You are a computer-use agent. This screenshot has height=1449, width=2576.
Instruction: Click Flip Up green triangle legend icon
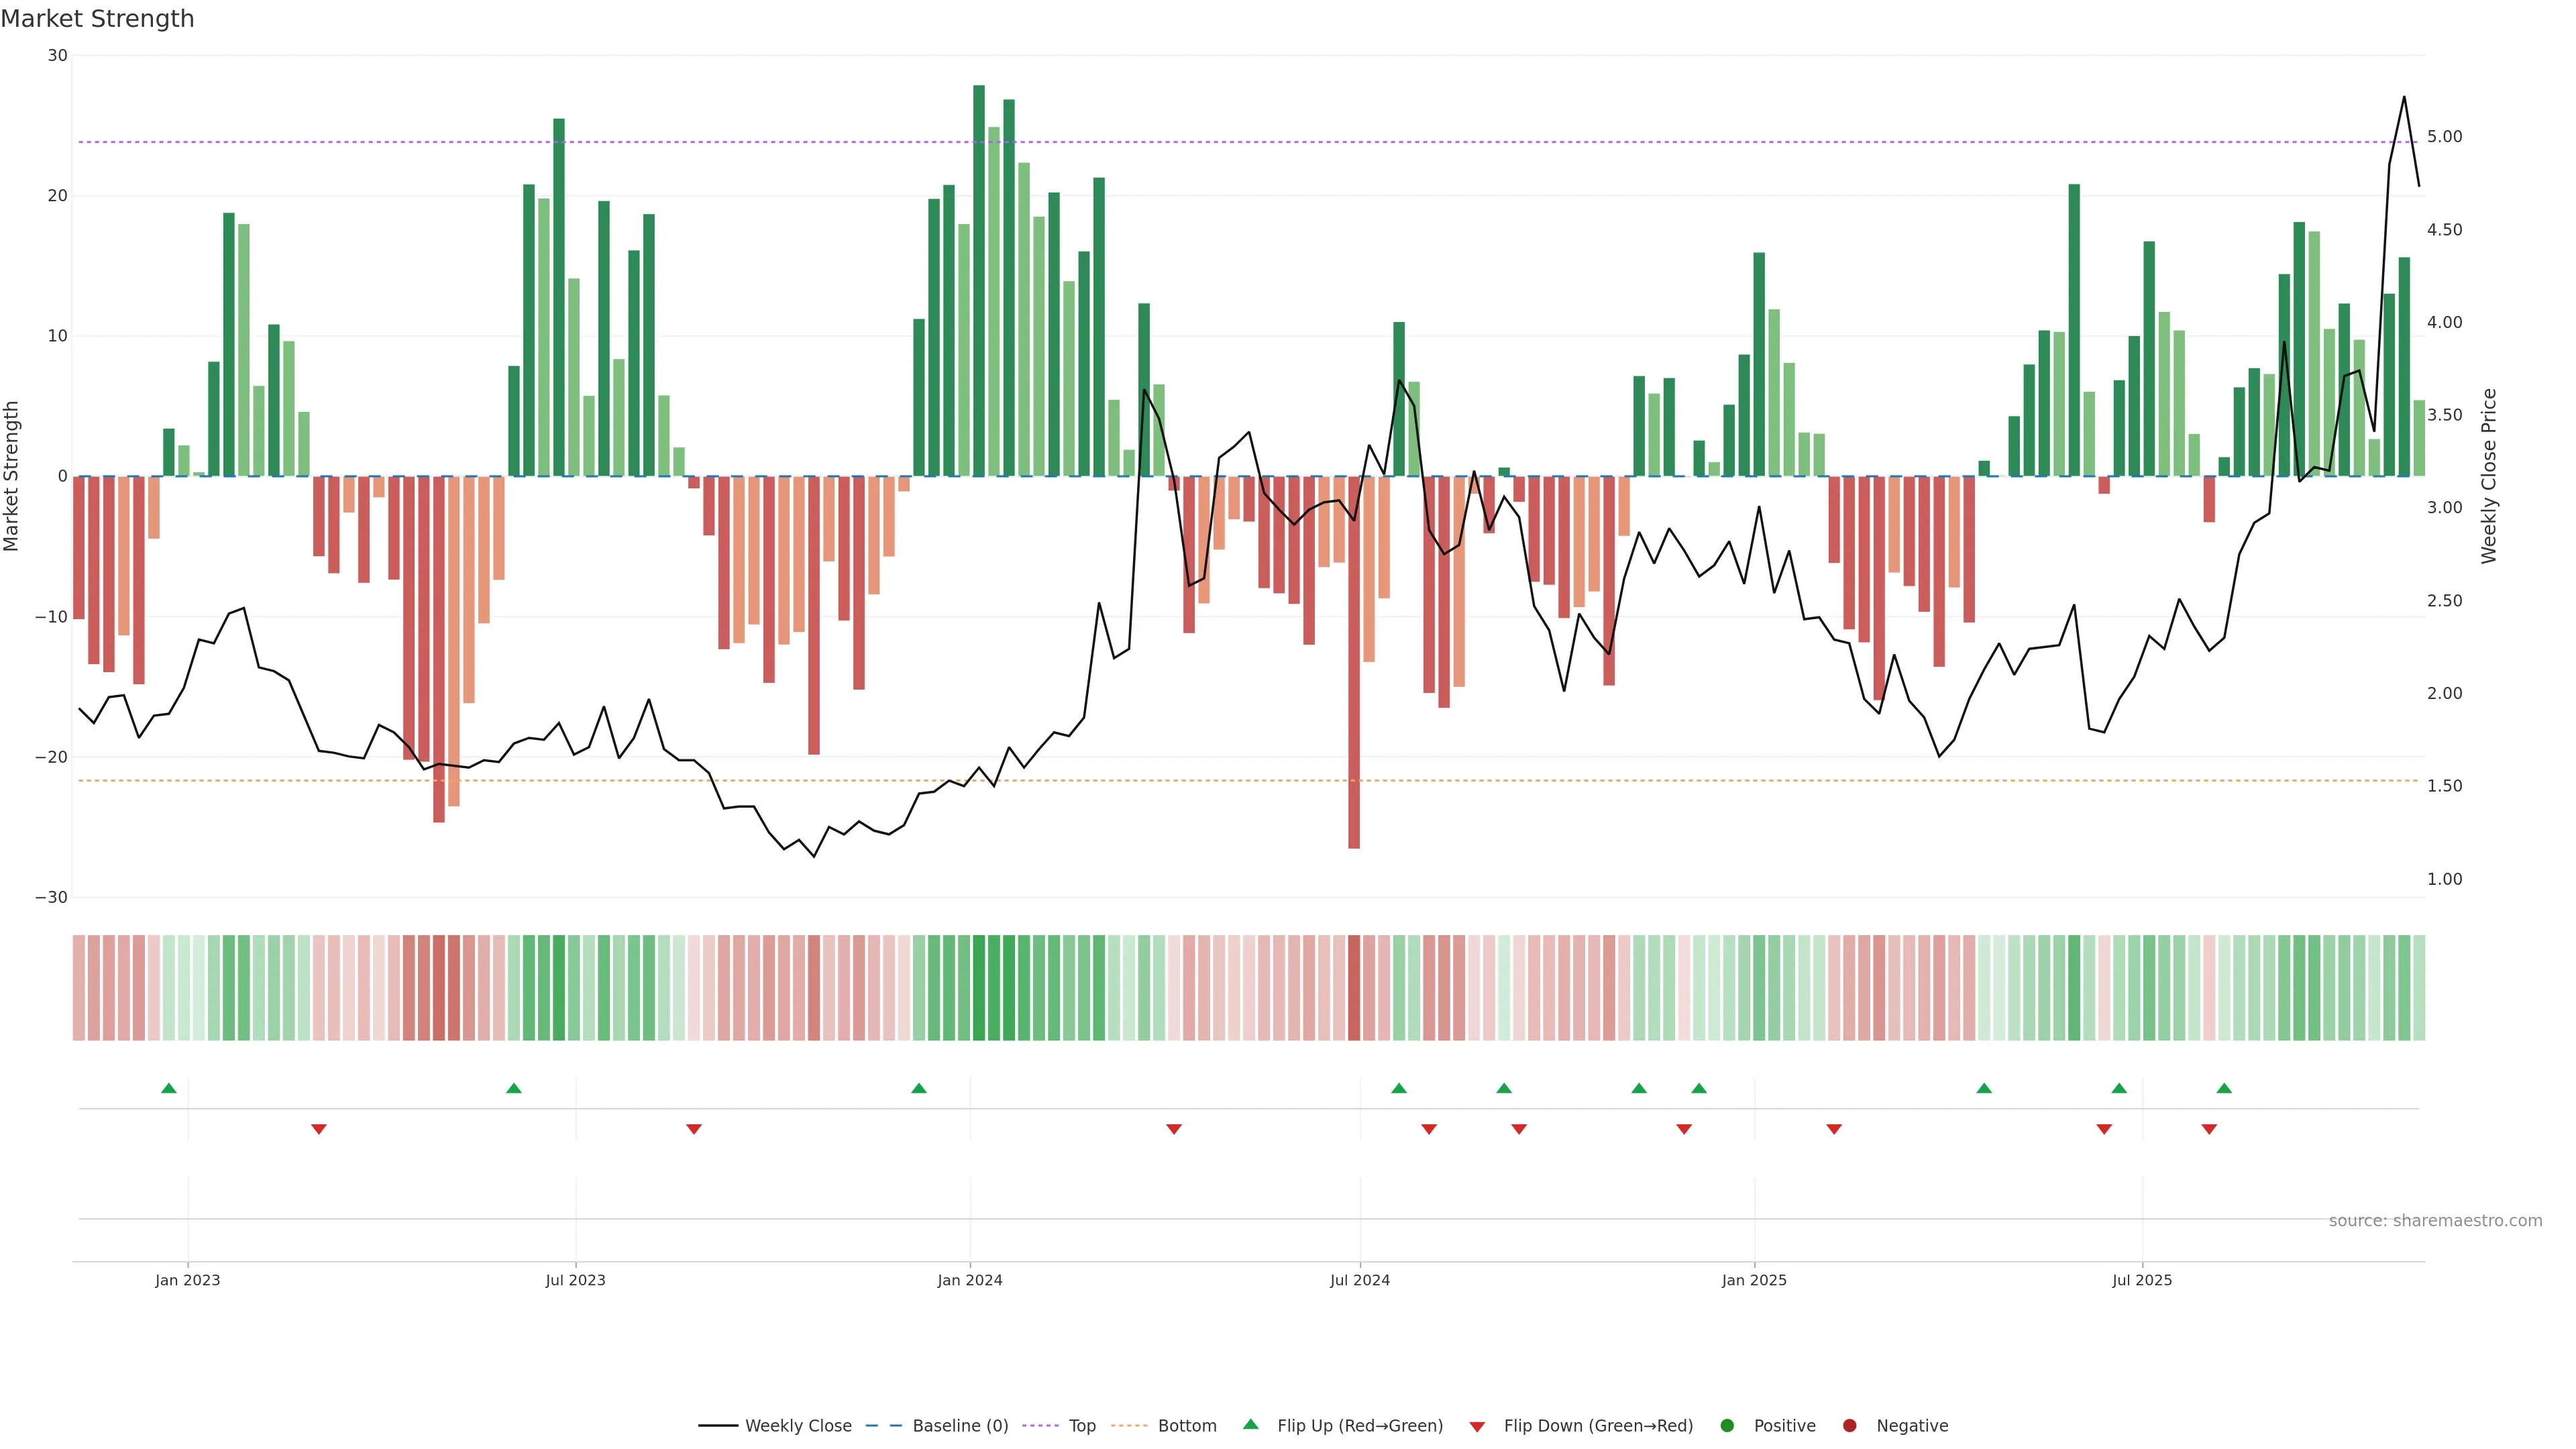(x=1250, y=1425)
